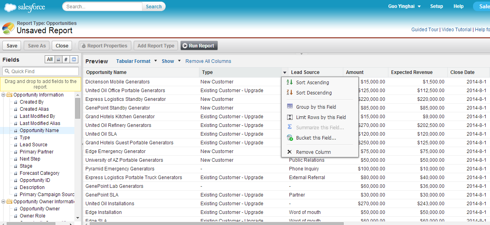Click the Opportunity Owner Information folder icon

[9, 202]
